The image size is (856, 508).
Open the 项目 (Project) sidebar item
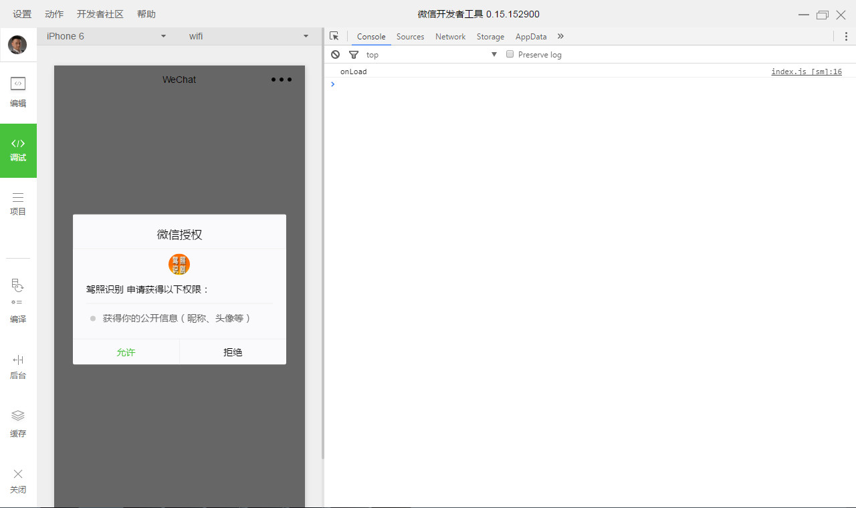(x=18, y=204)
